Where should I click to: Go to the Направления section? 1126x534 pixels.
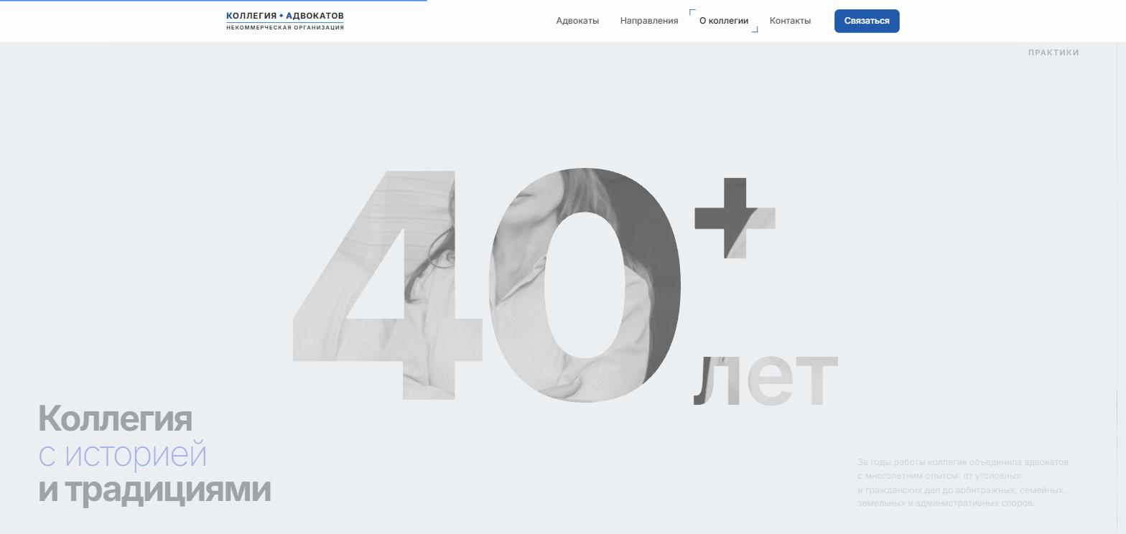tap(649, 21)
